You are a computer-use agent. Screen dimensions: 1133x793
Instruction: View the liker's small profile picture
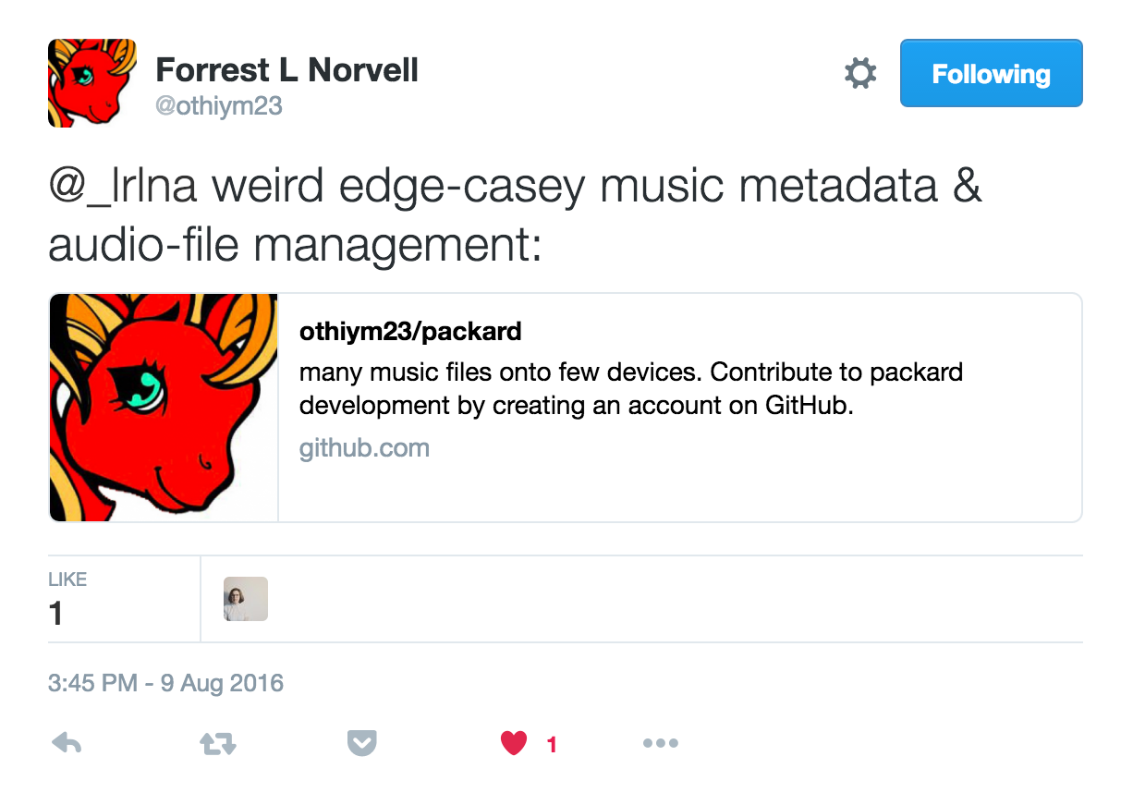(246, 599)
